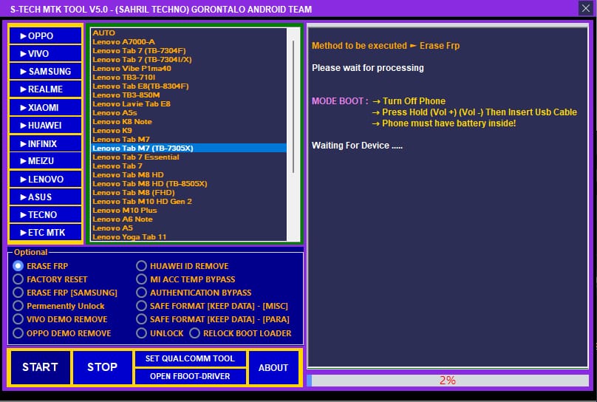
Task: Open the XIAOMI brand list
Action: click(45, 107)
